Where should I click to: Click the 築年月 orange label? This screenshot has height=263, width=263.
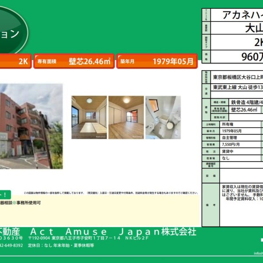pyautogui.click(x=128, y=62)
